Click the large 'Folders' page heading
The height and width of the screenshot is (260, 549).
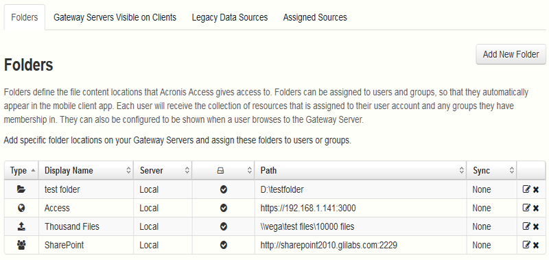(x=28, y=65)
